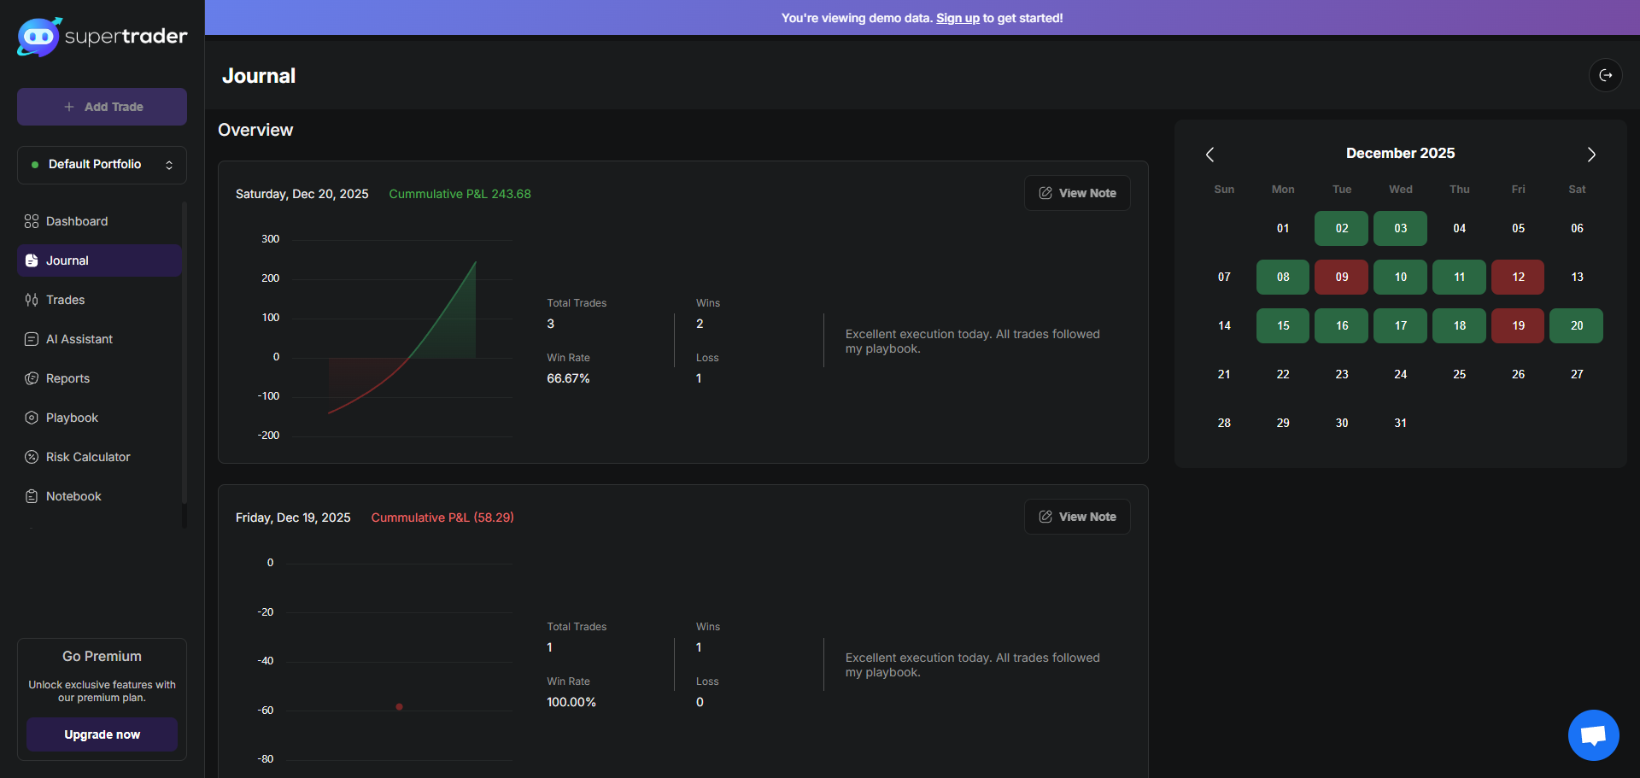Click the logout icon in header
1640x778 pixels.
pyautogui.click(x=1605, y=75)
